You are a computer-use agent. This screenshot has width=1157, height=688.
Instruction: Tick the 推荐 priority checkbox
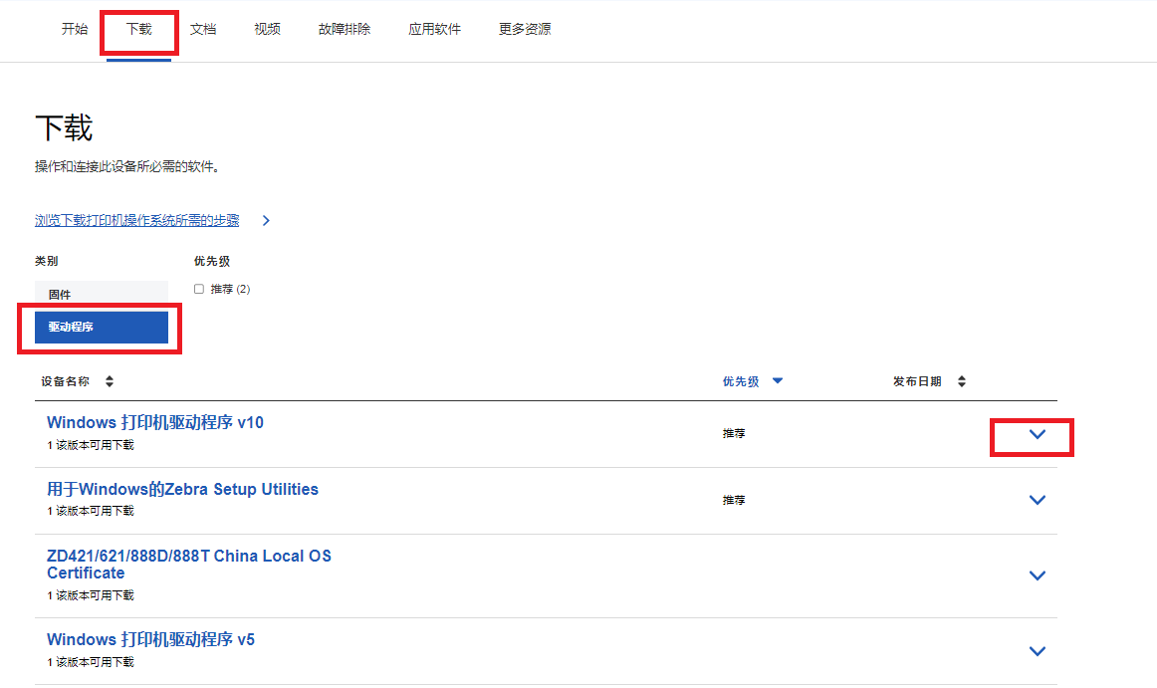coord(199,289)
